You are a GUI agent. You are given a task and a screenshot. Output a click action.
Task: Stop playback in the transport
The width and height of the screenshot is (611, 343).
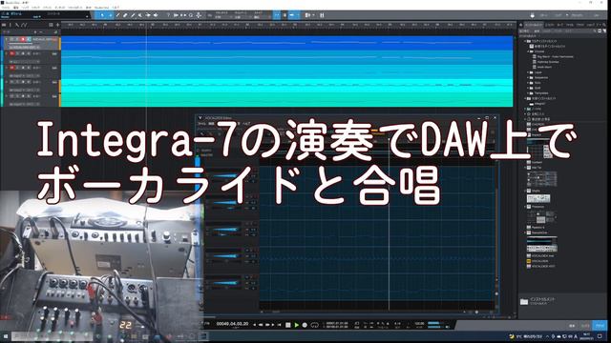pyautogui.click(x=288, y=325)
